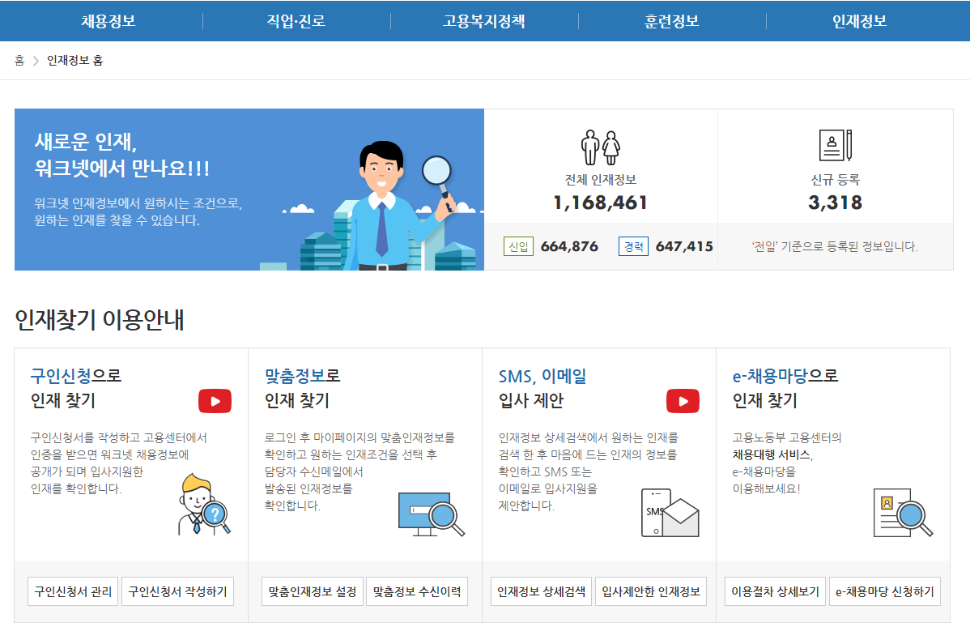Go to 인재정보 상세검색

[542, 591]
